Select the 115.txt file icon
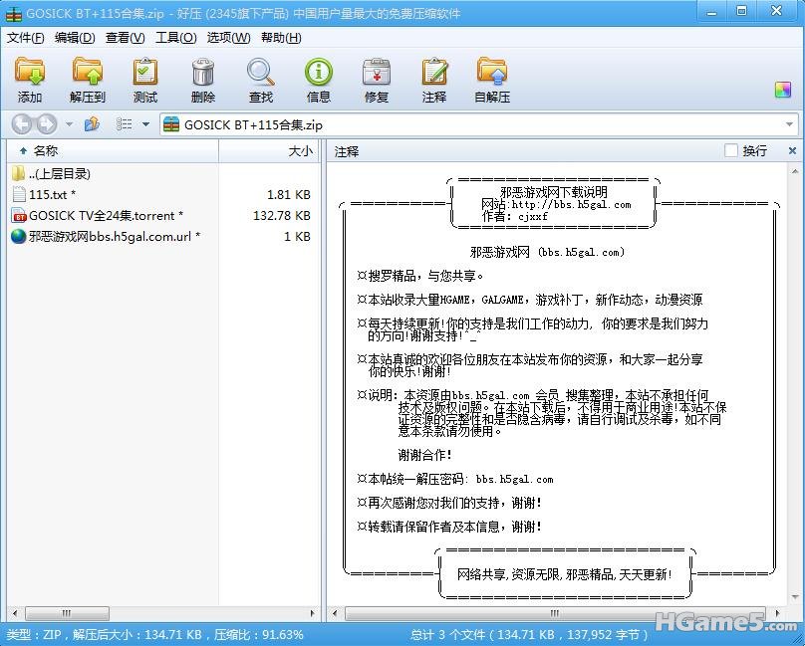This screenshot has height=646, width=805. click(19, 194)
